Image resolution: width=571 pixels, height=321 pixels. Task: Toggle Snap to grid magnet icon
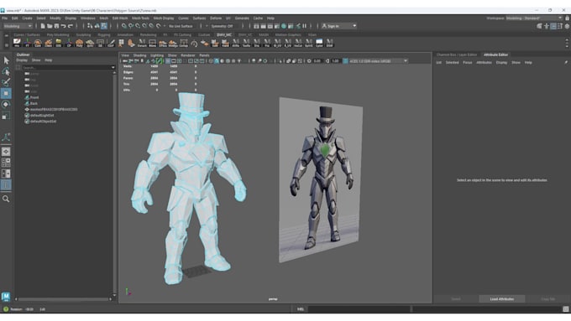tap(123, 26)
